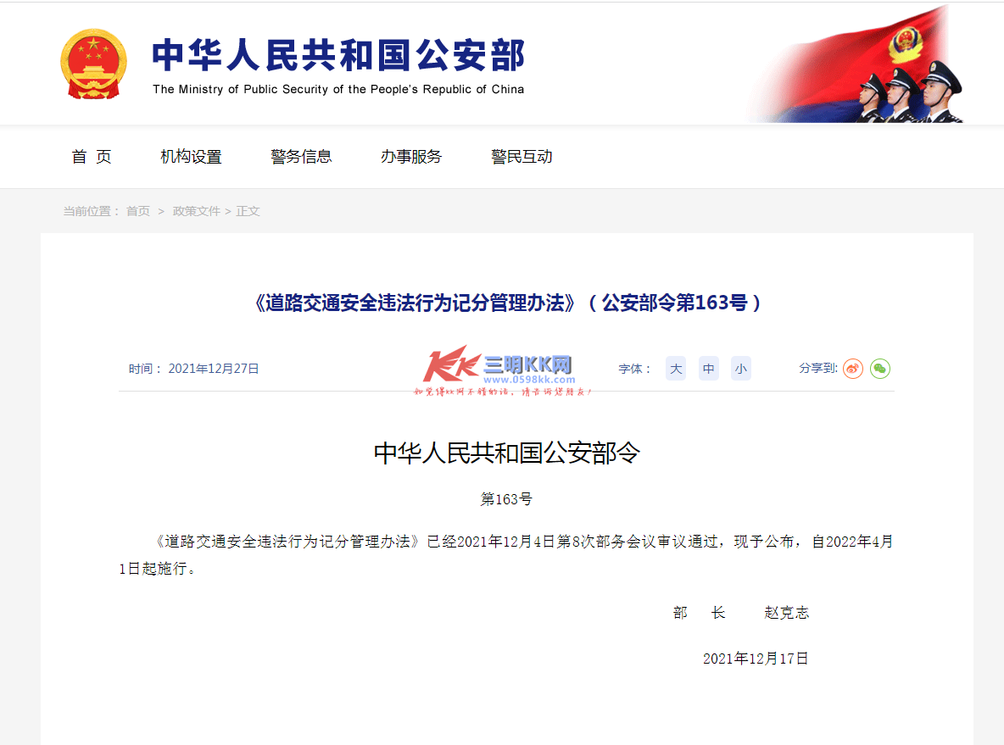Set font size to 大 (large)
This screenshot has width=1004, height=745.
click(676, 369)
